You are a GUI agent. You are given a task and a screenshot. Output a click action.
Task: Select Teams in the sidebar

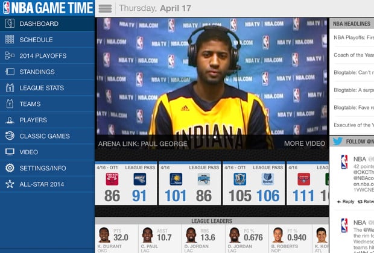pos(47,104)
